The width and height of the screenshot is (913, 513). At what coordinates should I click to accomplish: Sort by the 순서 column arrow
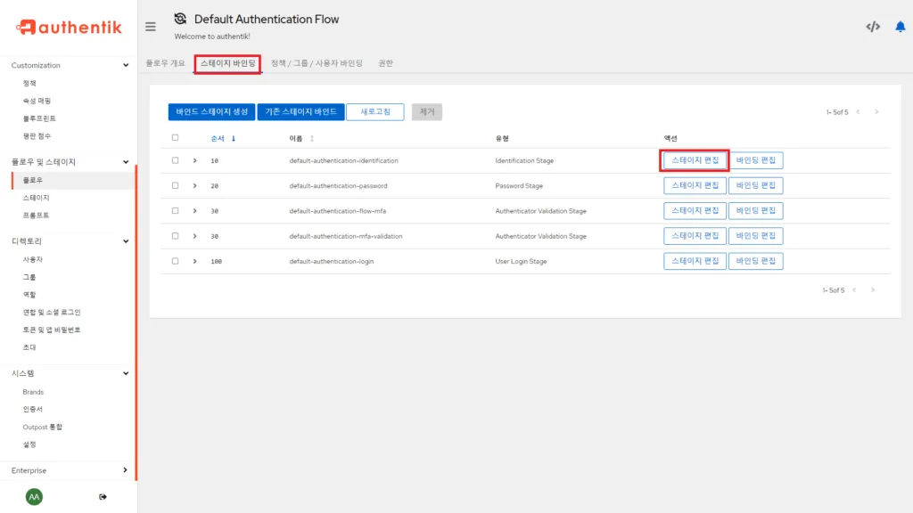tap(234, 138)
